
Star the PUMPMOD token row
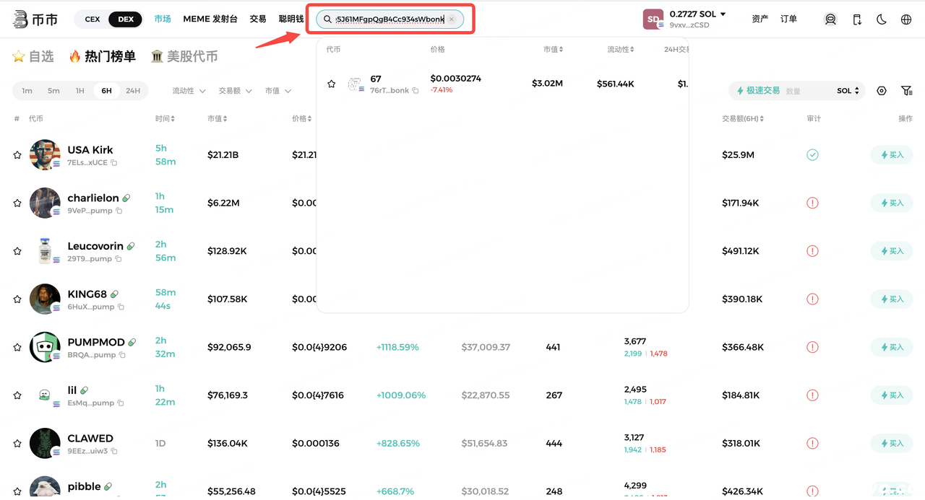tap(17, 347)
